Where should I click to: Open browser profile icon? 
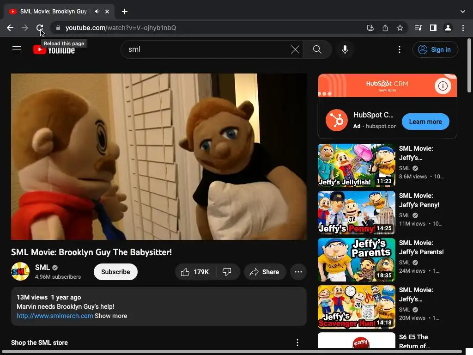(448, 28)
